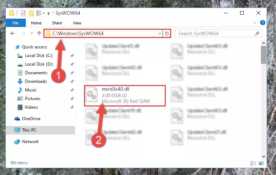The height and width of the screenshot is (175, 276).
Task: Open the Customize Quick Access Toolbar dropdown
Action: click(48, 13)
